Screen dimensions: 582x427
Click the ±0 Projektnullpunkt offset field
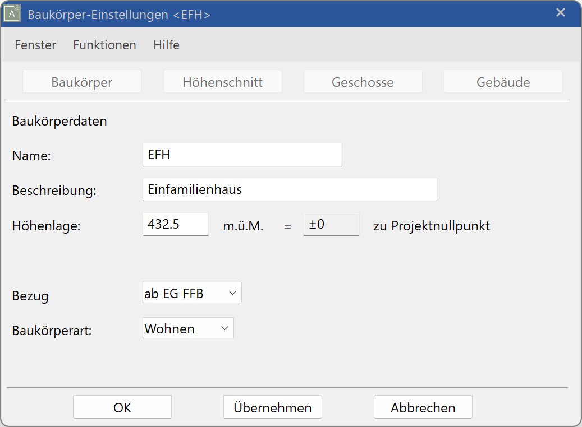pyautogui.click(x=331, y=225)
